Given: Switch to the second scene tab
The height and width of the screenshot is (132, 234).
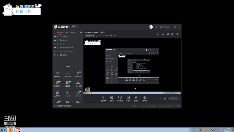Looking at the screenshot, I should point(67,32).
